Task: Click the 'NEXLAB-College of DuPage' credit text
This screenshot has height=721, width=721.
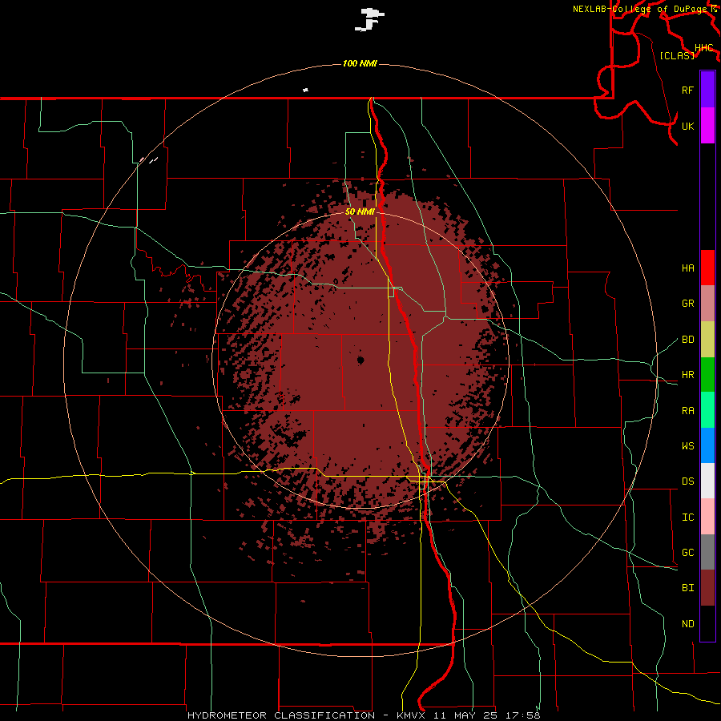Action: pyautogui.click(x=640, y=9)
